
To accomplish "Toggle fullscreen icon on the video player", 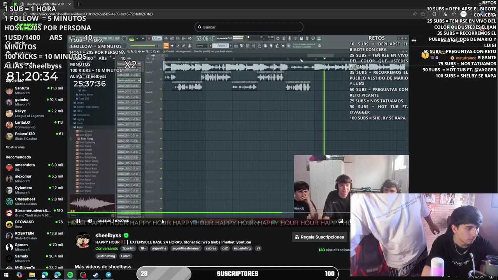I will [341, 221].
